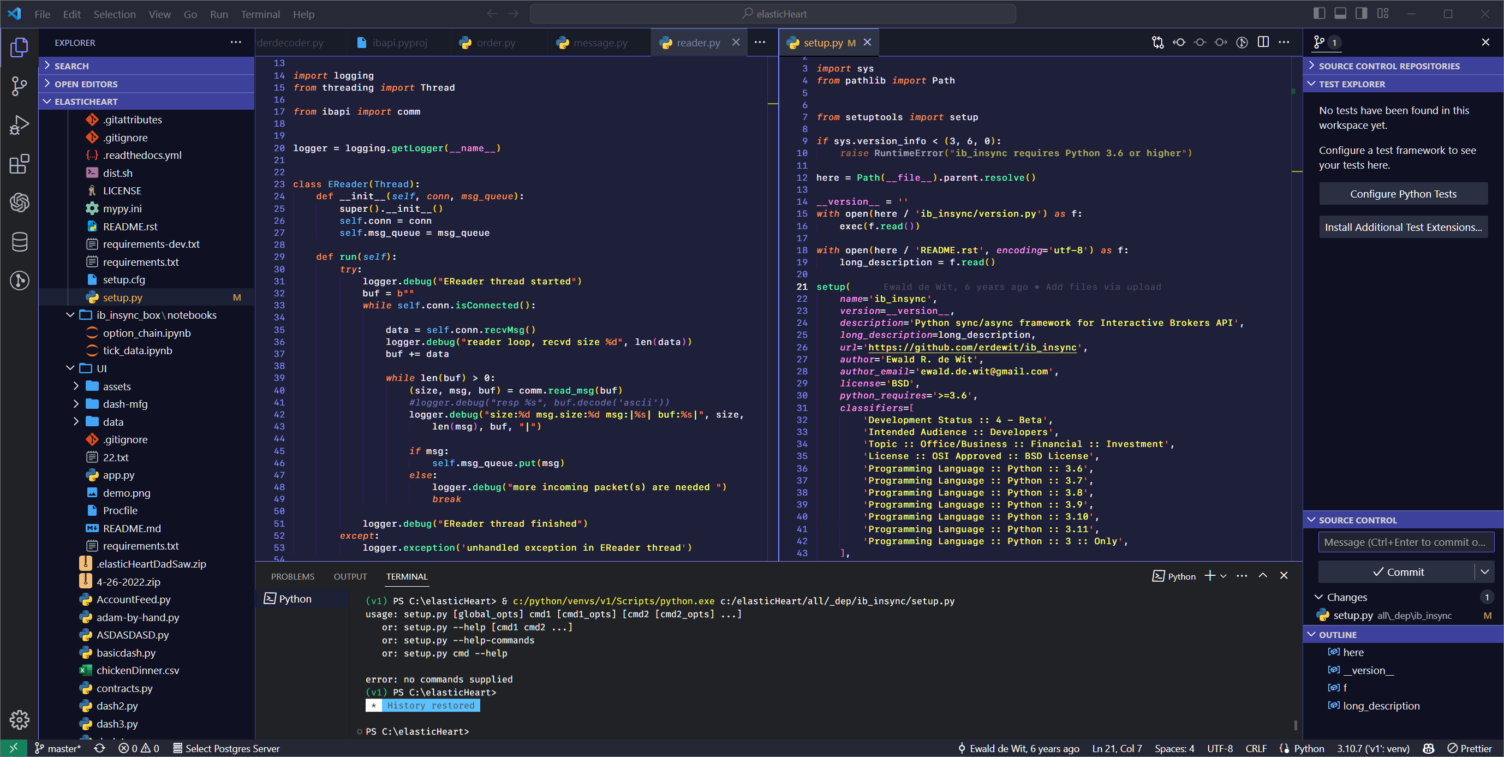Open the Terminal menu

click(x=260, y=14)
